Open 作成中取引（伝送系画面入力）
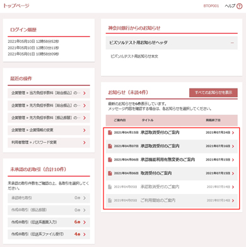The width and height of the screenshot is (246, 247). [49, 222]
